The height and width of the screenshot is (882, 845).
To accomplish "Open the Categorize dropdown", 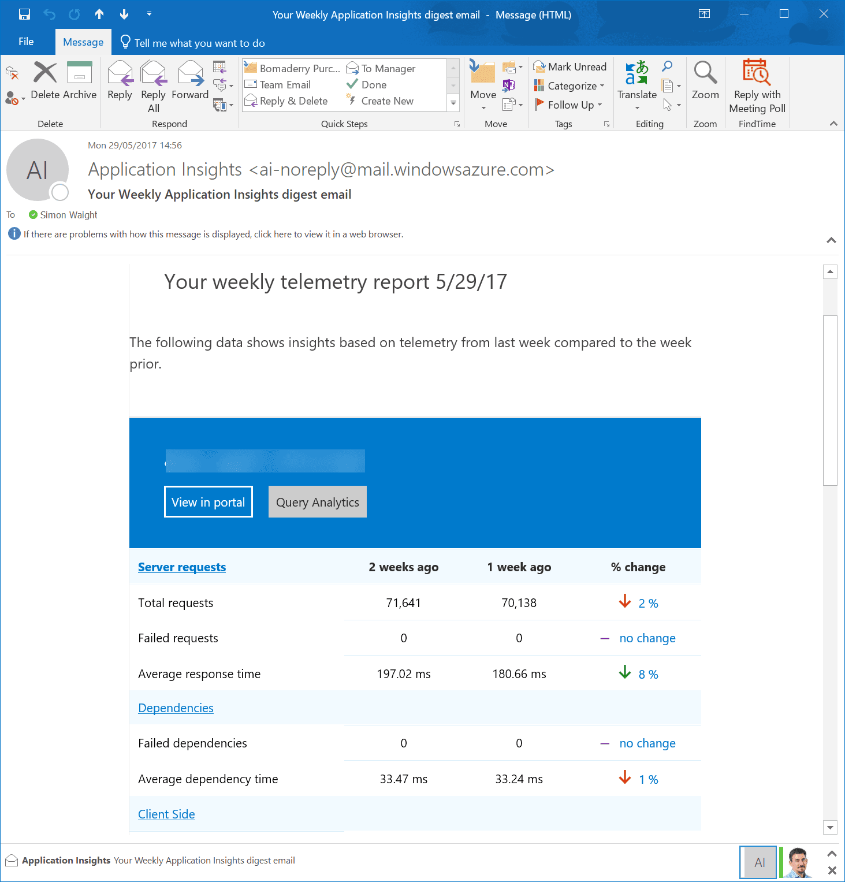I will pos(569,85).
